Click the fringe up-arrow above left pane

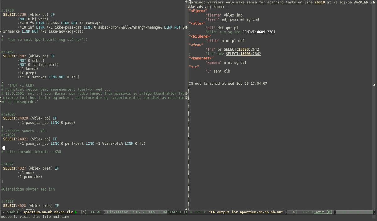(187, 2)
